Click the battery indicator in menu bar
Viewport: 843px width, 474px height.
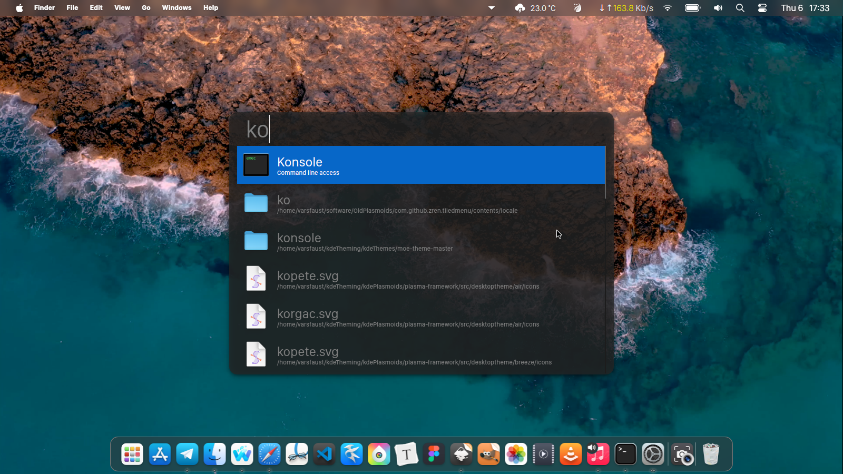693,8
